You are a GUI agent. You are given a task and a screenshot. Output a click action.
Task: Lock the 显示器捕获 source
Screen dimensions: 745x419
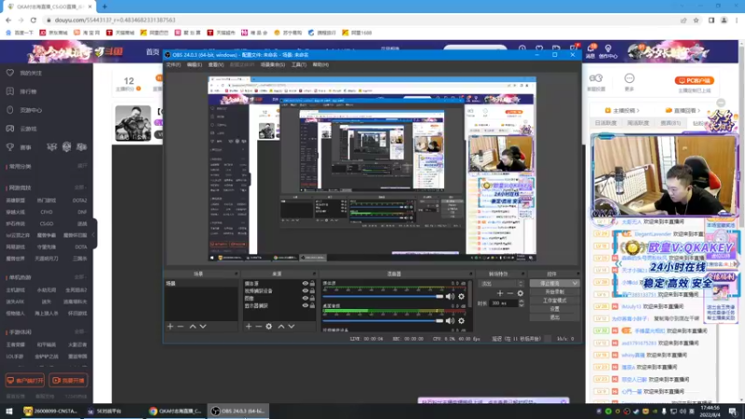(312, 305)
